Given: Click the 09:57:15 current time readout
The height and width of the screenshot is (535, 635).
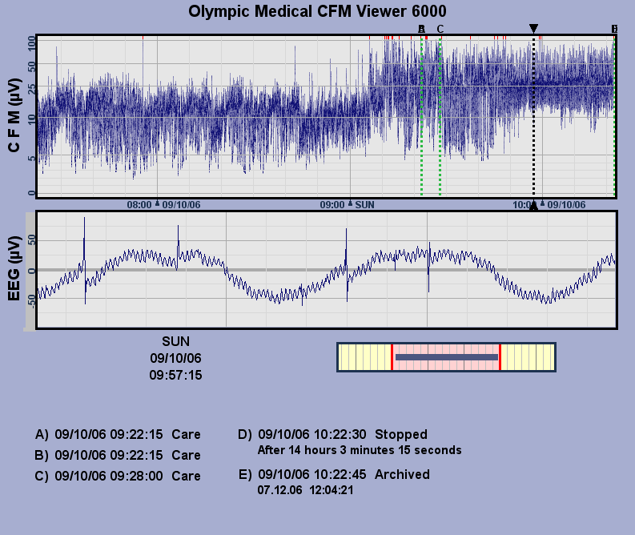Looking at the screenshot, I should click(x=175, y=375).
